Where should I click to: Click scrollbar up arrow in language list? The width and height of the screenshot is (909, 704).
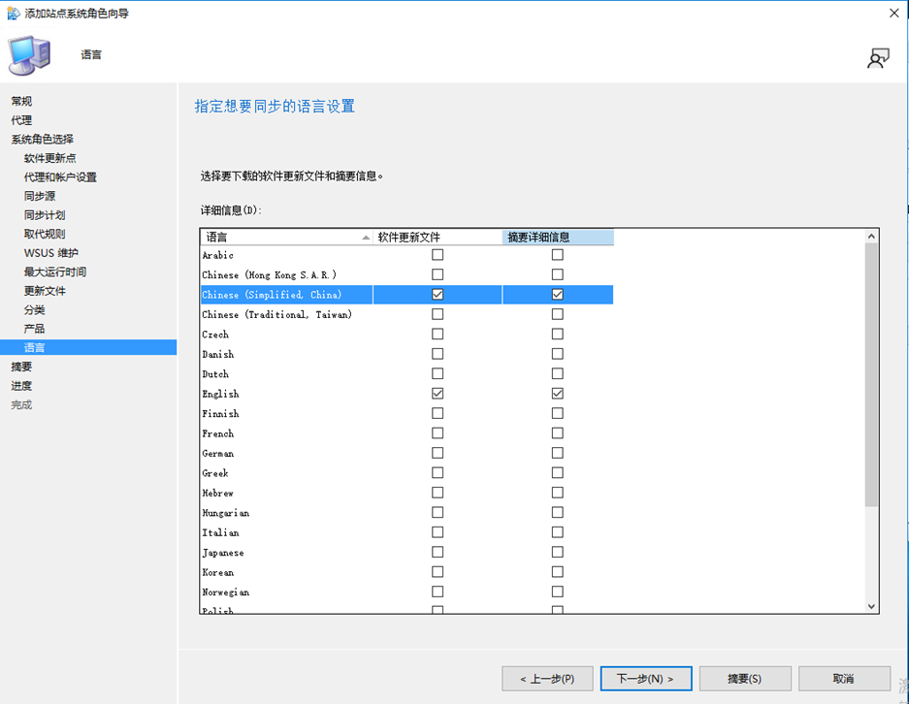coord(871,237)
